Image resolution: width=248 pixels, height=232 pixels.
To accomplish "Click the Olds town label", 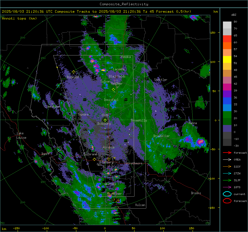I will (105, 115).
